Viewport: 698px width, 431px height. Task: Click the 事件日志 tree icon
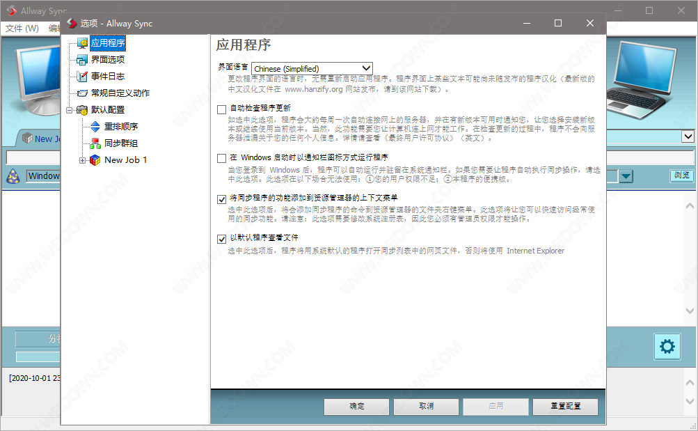[x=82, y=76]
